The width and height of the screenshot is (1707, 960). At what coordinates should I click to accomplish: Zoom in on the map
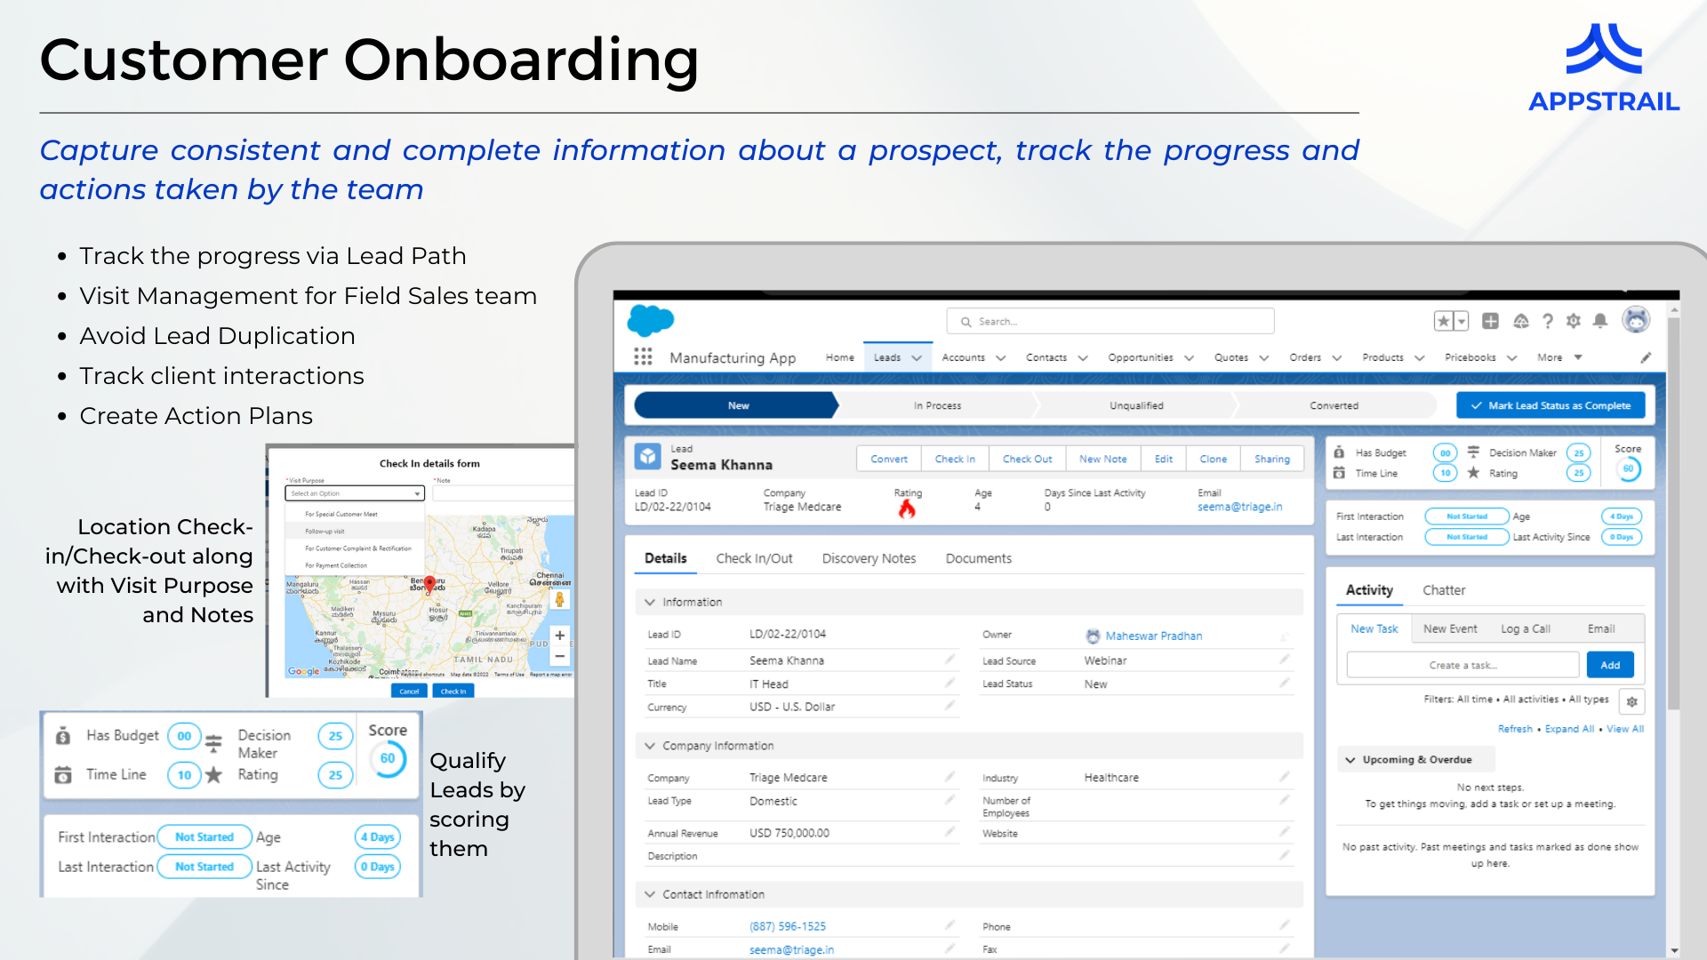(x=560, y=636)
